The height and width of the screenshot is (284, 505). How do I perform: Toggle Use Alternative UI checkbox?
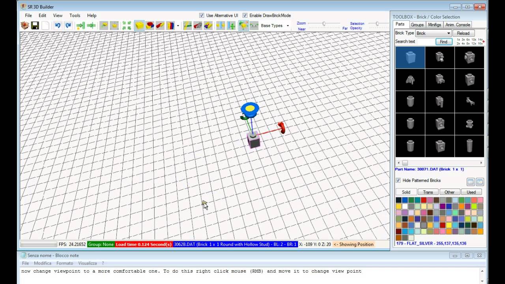(202, 15)
